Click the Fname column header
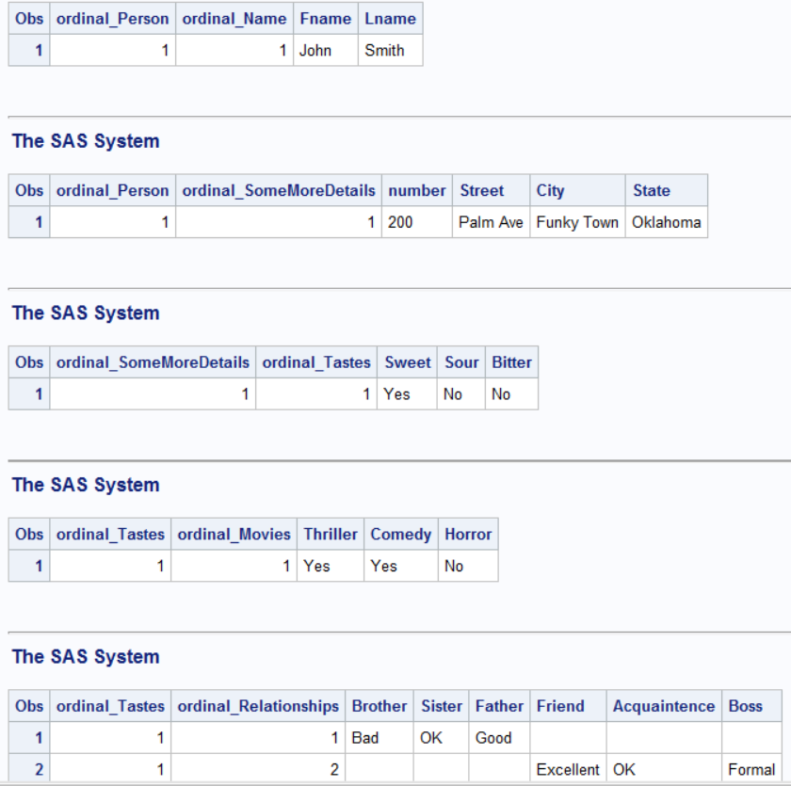791x786 pixels. coord(325,19)
